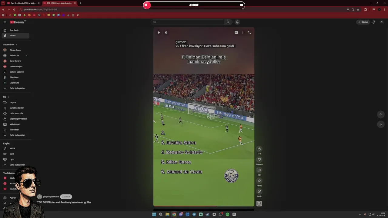Open Müzik in Keşfet section
The width and height of the screenshot is (388, 218).
pos(15,148)
